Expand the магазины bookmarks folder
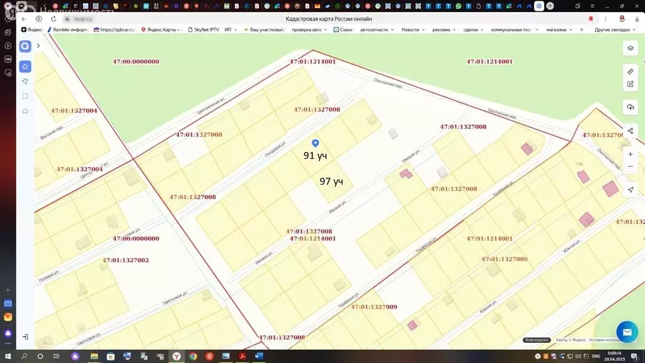Image resolution: width=645 pixels, height=363 pixels. [x=559, y=30]
